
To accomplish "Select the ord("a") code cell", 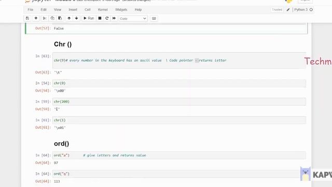I will 179,155.
